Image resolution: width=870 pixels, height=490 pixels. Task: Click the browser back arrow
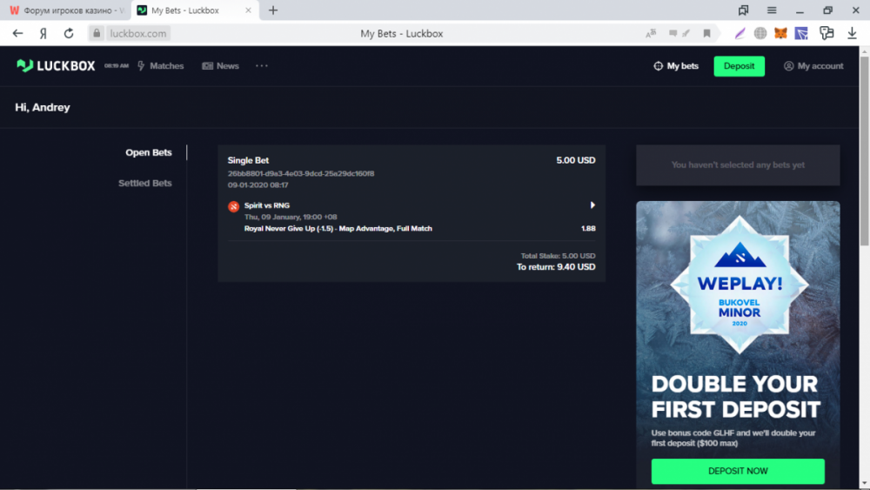coord(17,33)
